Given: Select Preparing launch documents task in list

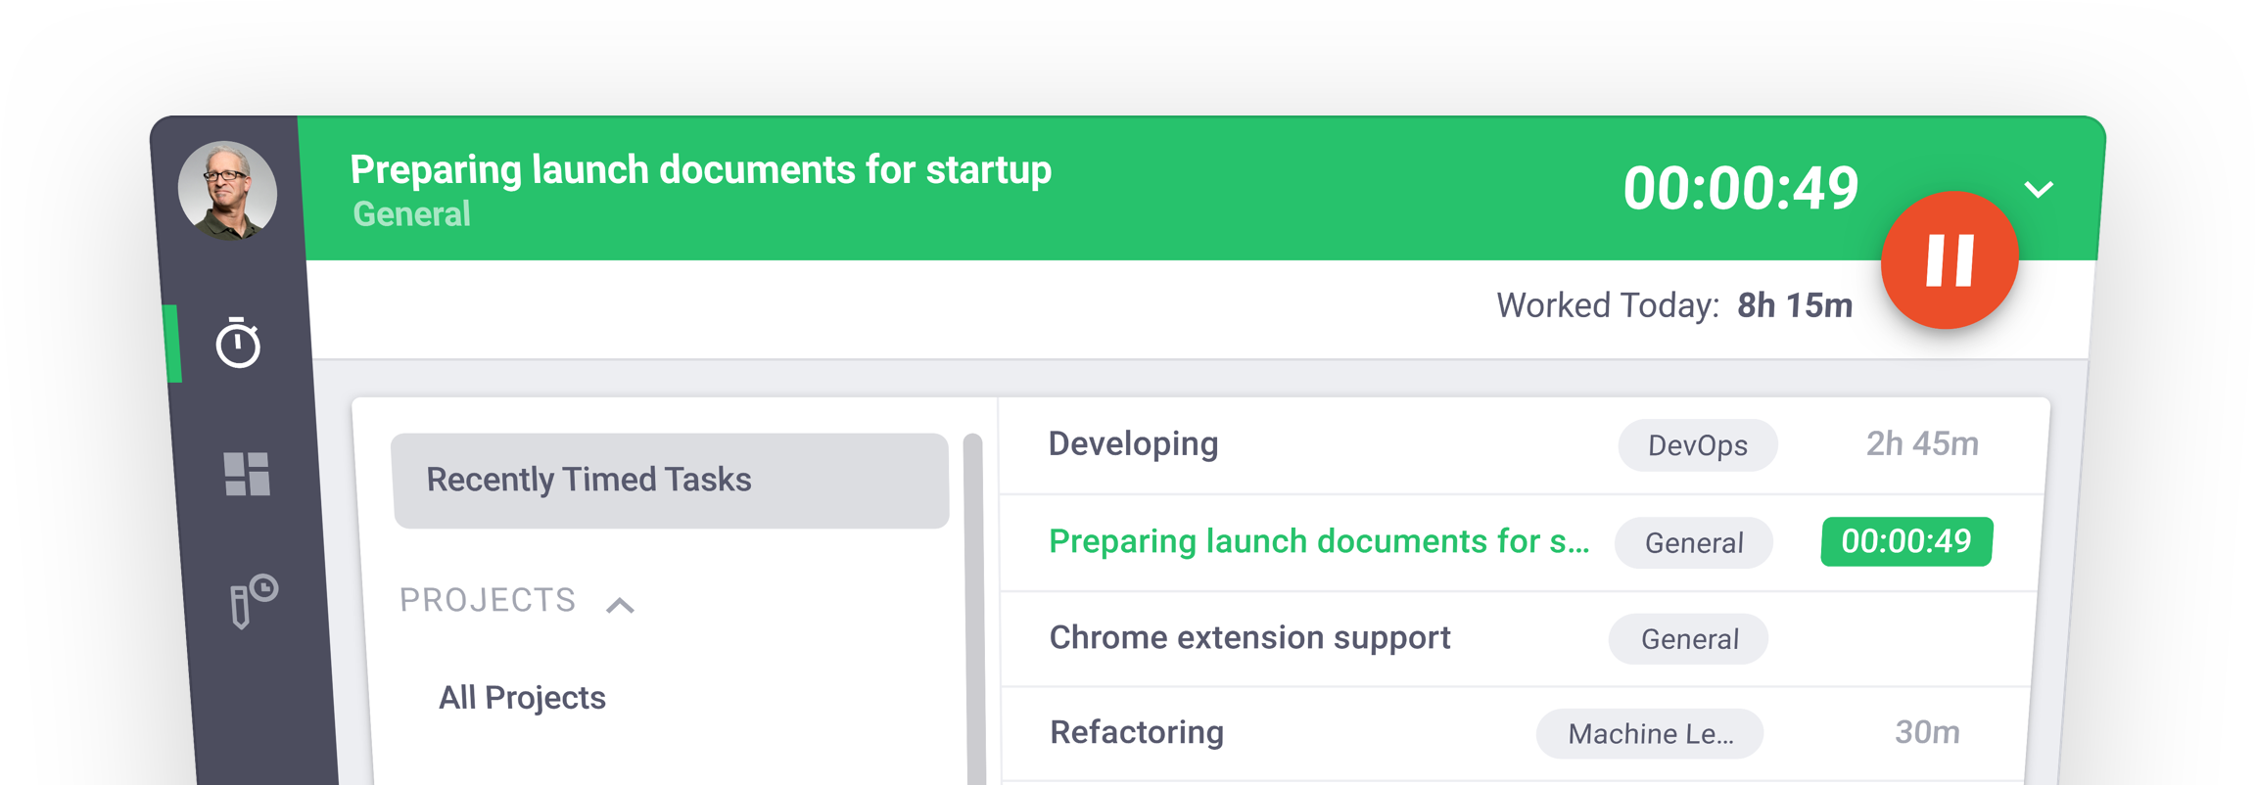Looking at the screenshot, I should point(1318,541).
